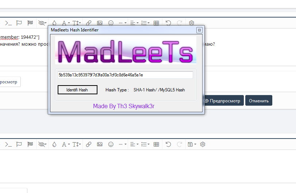Screen dimensions: 296x193
Task: Toggle BB code gear in upper toolbar
Action: [191, 23]
